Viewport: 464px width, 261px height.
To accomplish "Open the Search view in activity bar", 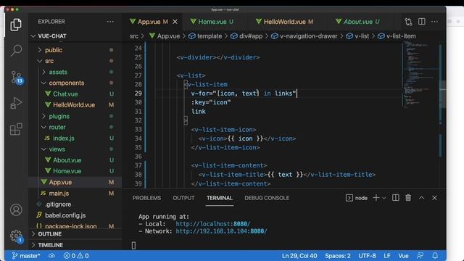I will [16, 50].
